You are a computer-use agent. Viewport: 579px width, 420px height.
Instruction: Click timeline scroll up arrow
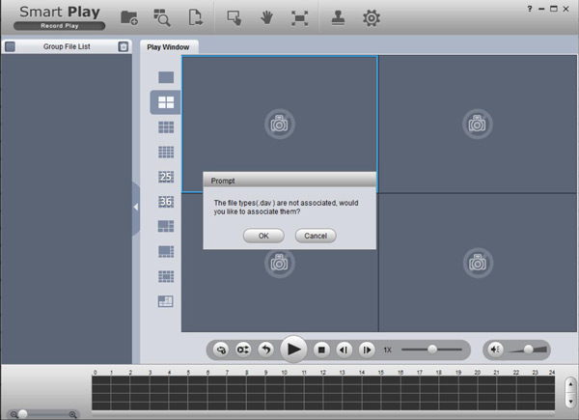[x=570, y=384]
